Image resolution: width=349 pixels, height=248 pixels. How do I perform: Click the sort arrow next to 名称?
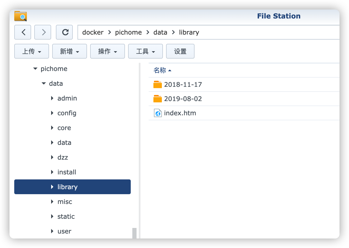[x=170, y=70]
